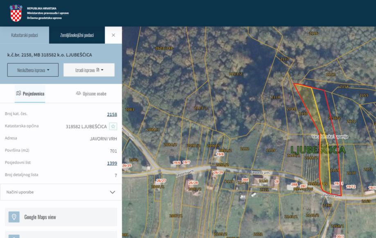Image resolution: width=376 pixels, height=238 pixels.
Task: Click house number 26/28 on map
Action: 193,183
